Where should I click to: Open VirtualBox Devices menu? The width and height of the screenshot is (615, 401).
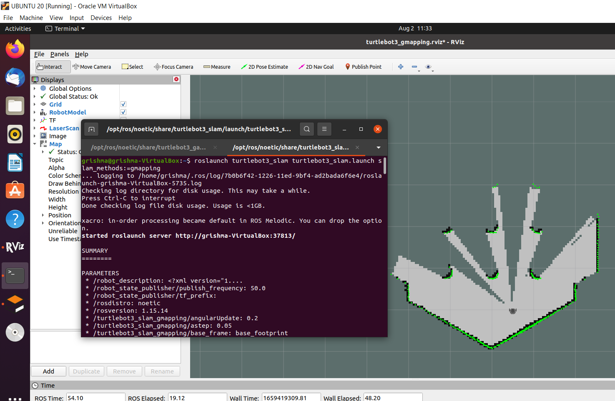[x=101, y=17]
